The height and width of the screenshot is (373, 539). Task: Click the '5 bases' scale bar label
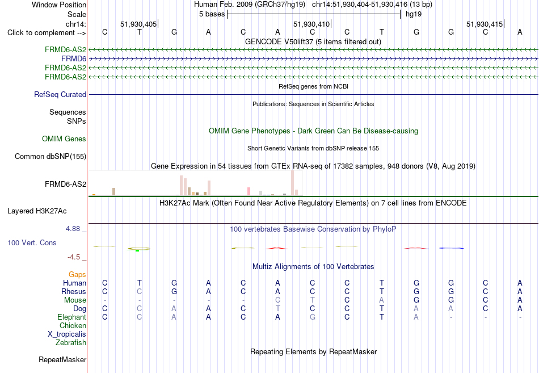tap(212, 14)
